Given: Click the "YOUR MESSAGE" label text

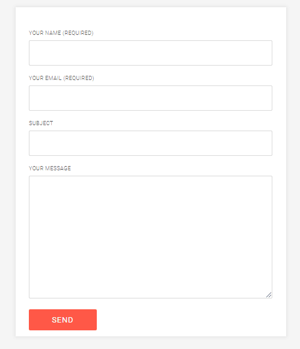Looking at the screenshot, I should click(50, 168).
